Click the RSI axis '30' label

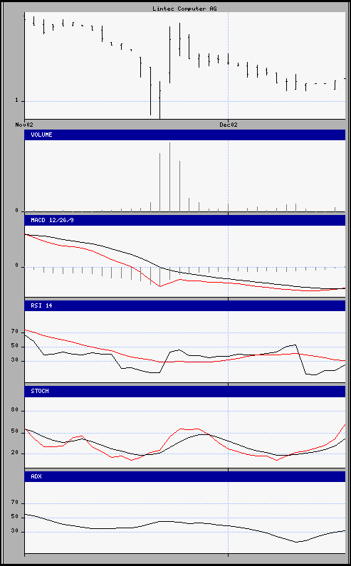tap(14, 360)
